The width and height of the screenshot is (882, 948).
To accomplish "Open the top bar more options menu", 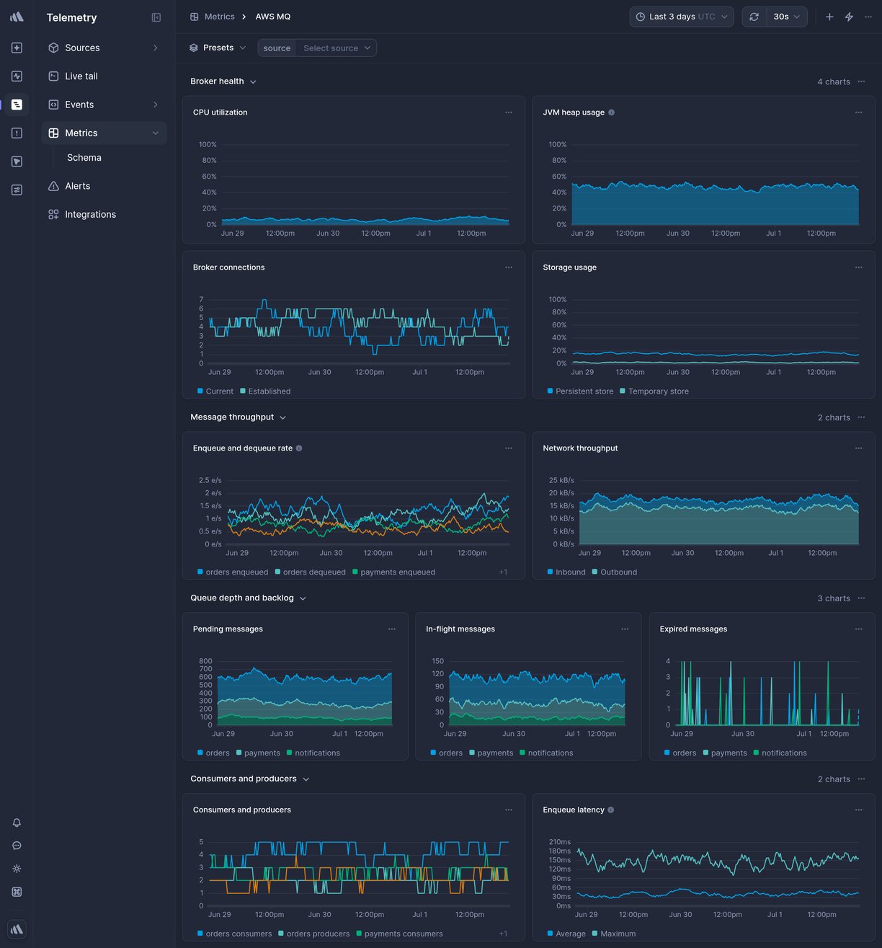I will [868, 17].
